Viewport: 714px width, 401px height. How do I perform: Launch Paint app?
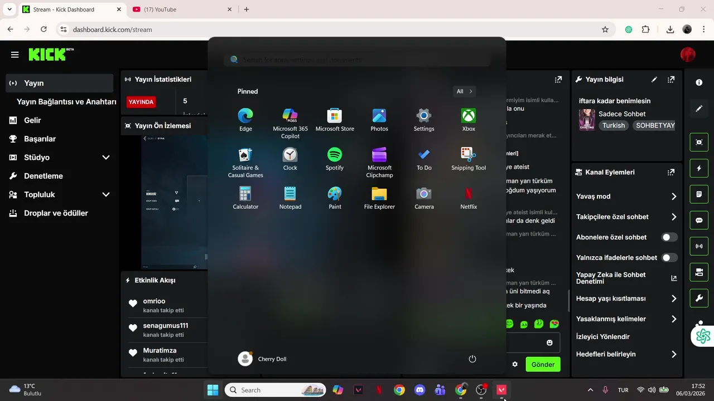click(335, 198)
